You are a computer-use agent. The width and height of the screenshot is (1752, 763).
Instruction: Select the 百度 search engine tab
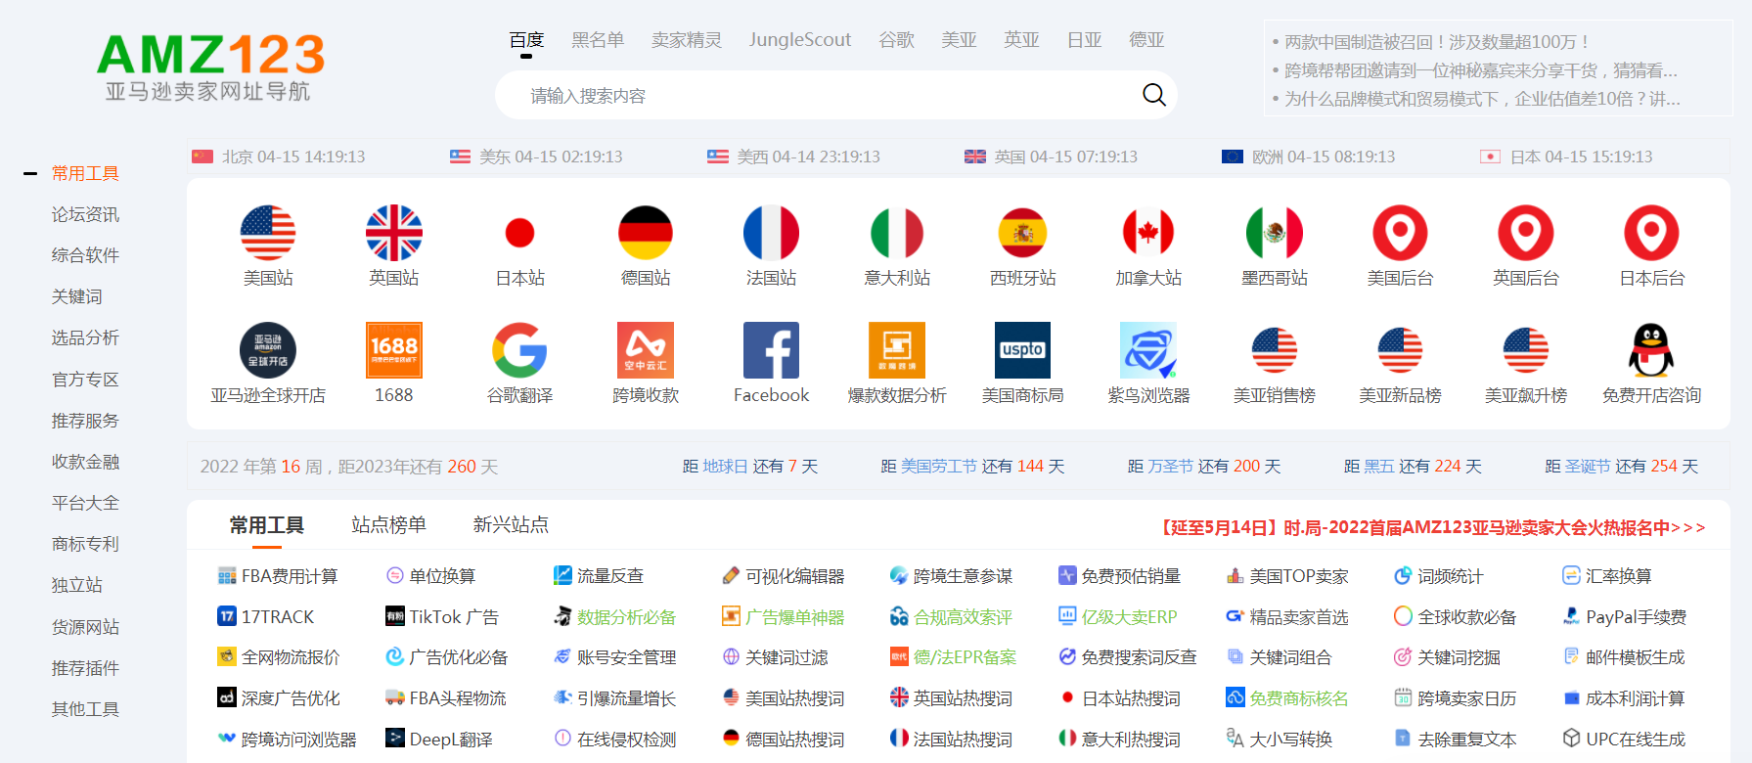(x=526, y=40)
